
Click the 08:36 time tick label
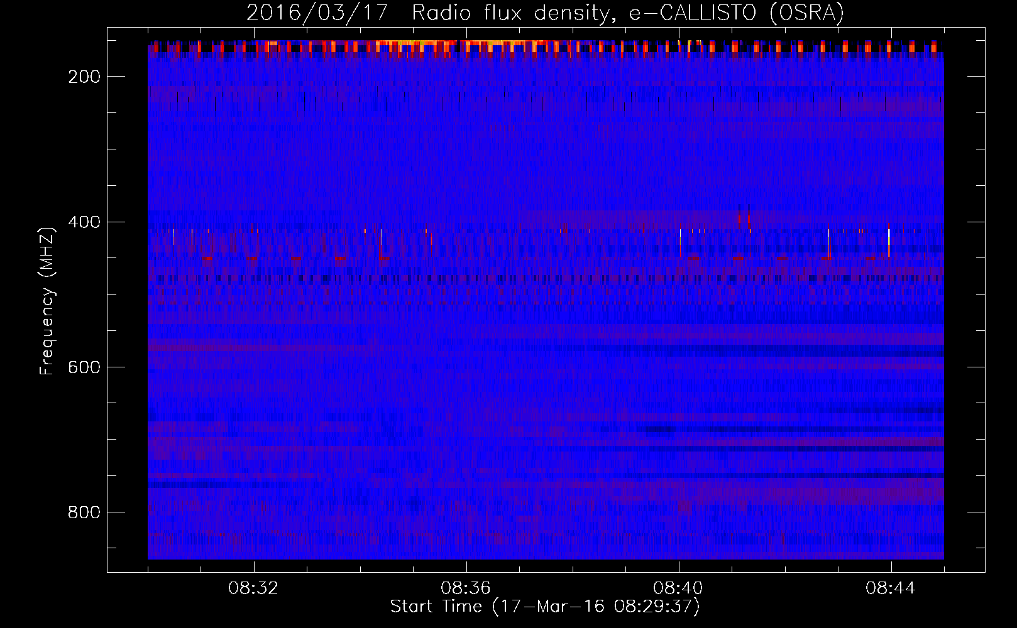coord(466,588)
